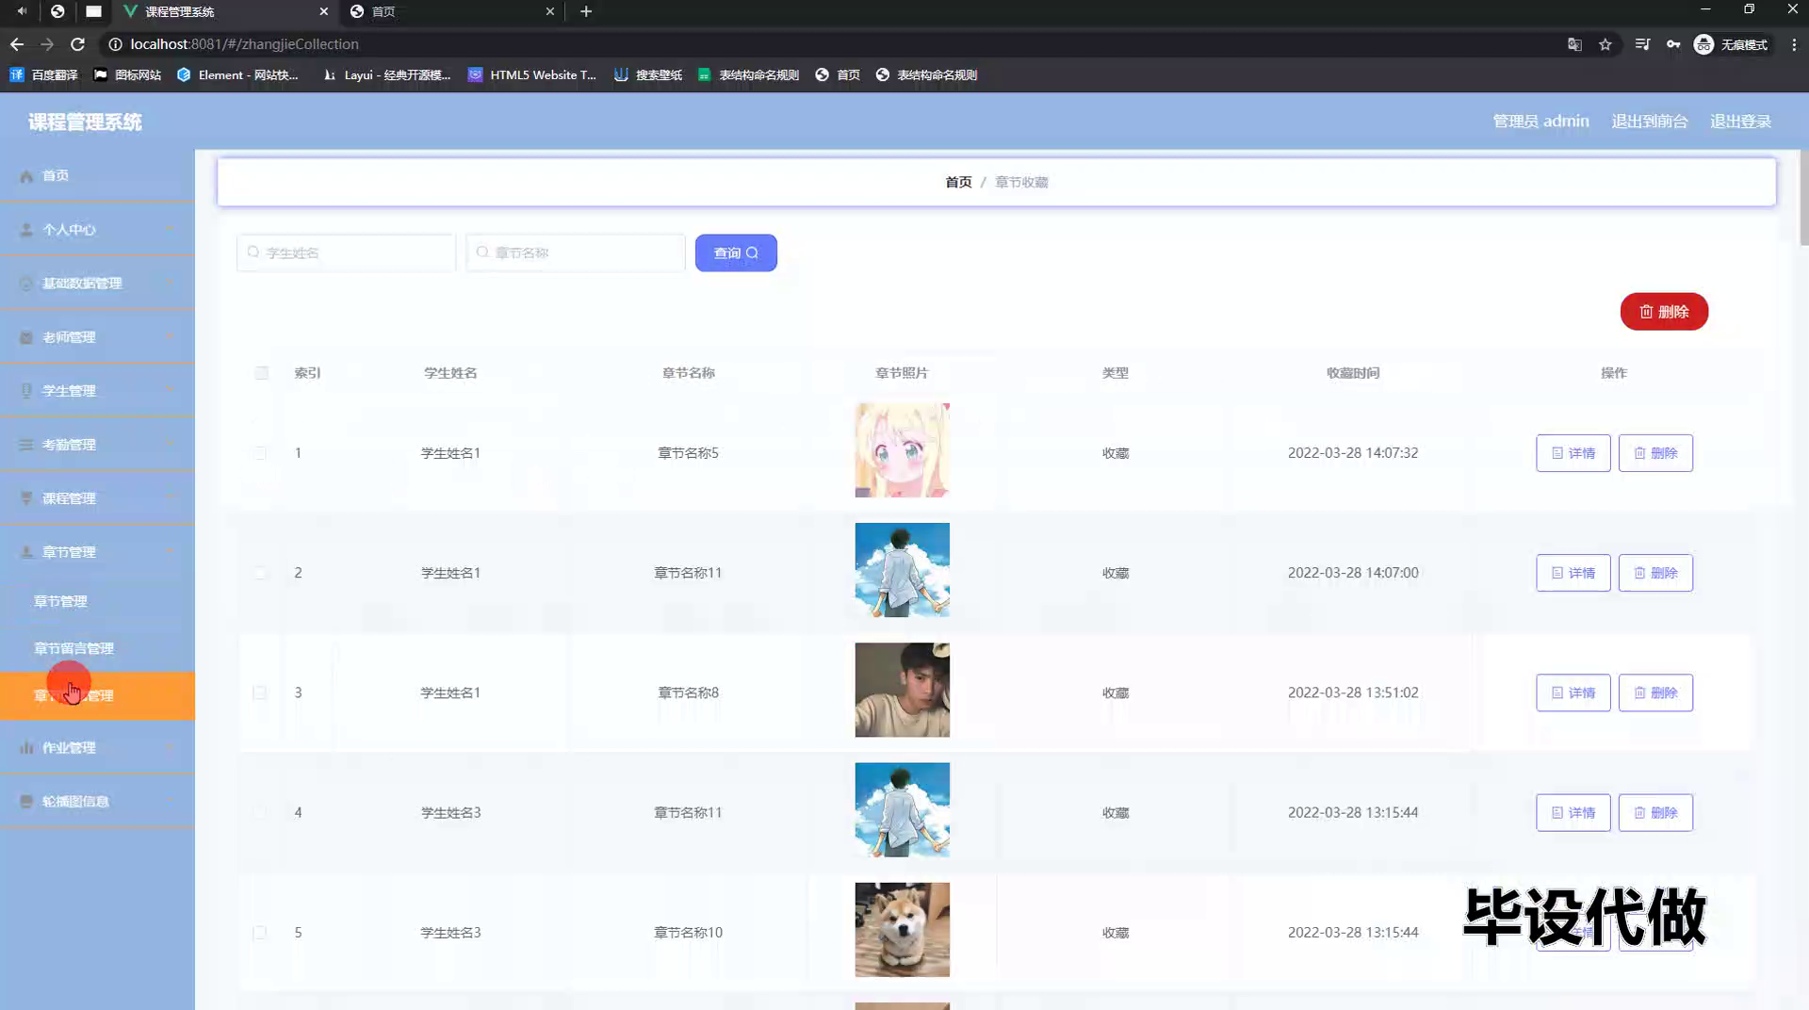
Task: Open new browser tab with plus
Action: pyautogui.click(x=586, y=11)
